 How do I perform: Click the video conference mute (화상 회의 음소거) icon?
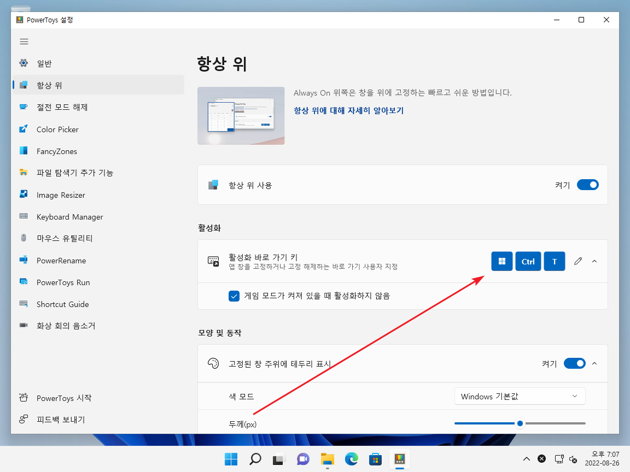pyautogui.click(x=24, y=326)
